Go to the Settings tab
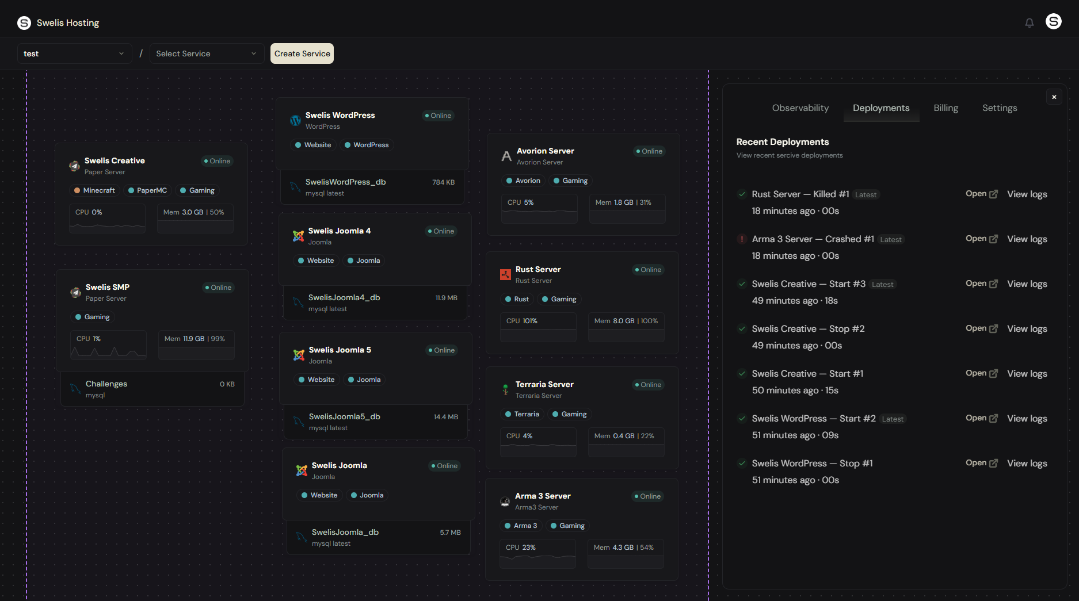The width and height of the screenshot is (1079, 601). (999, 108)
